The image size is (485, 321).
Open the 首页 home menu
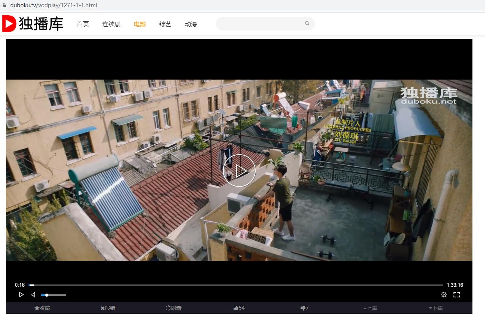pyautogui.click(x=83, y=24)
